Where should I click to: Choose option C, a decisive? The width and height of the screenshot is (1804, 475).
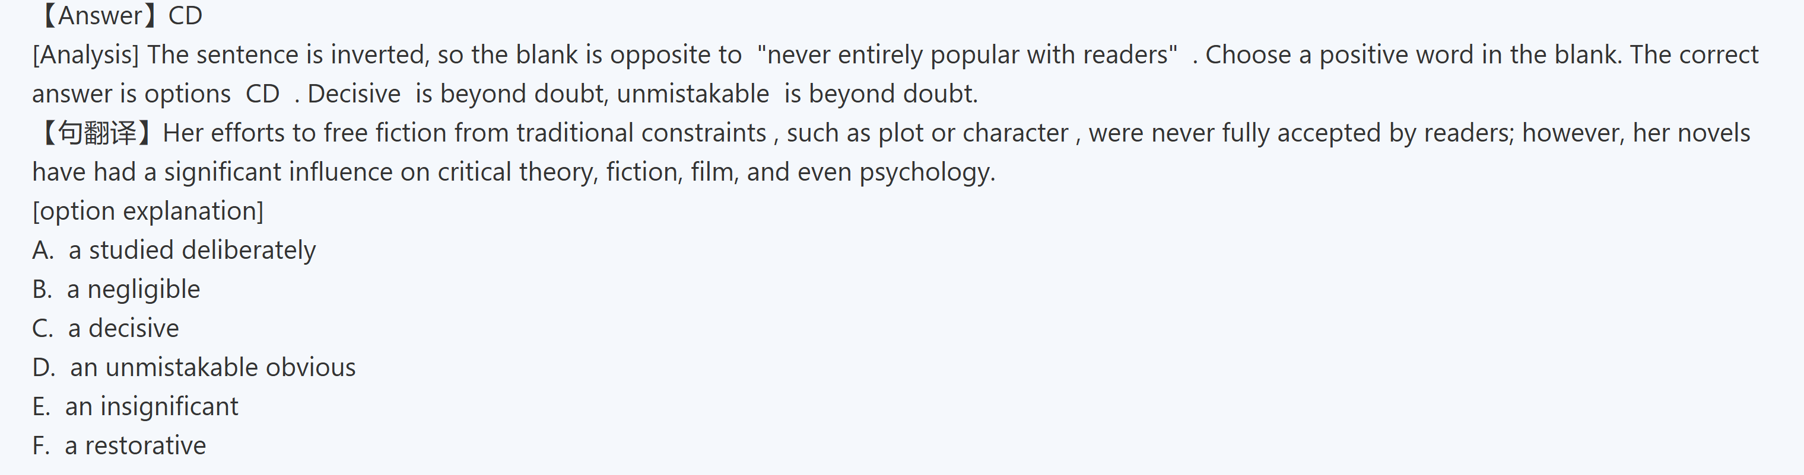coord(106,328)
